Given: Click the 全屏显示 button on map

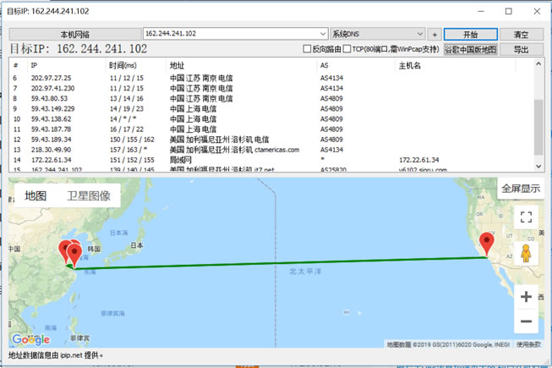Looking at the screenshot, I should coord(521,189).
